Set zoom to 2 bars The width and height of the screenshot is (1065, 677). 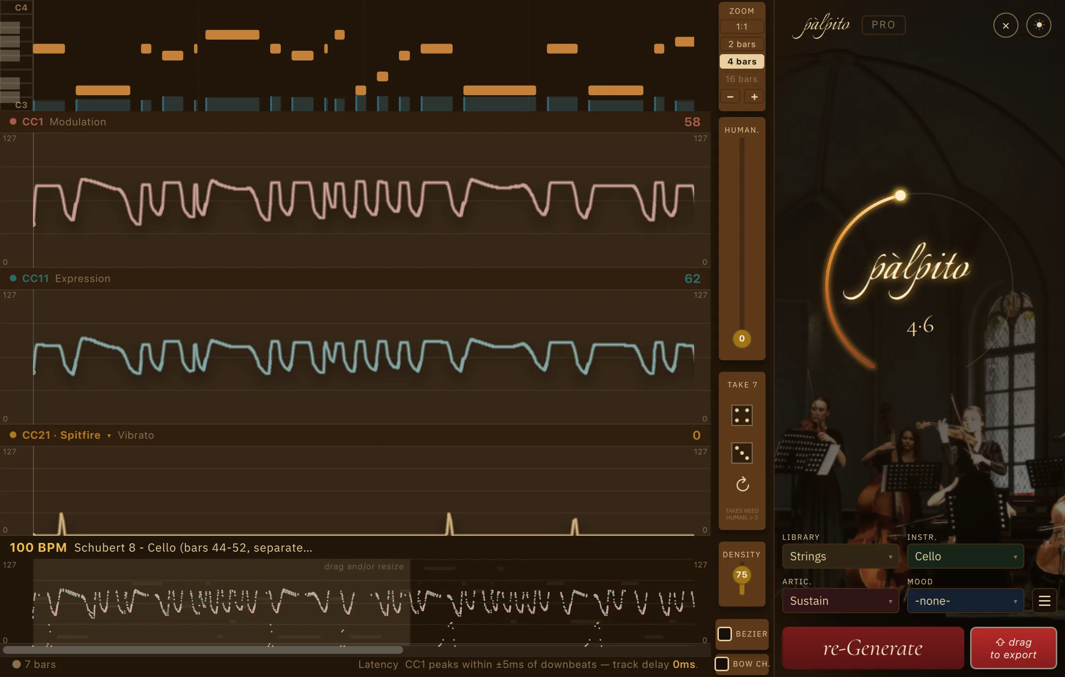[742, 44]
